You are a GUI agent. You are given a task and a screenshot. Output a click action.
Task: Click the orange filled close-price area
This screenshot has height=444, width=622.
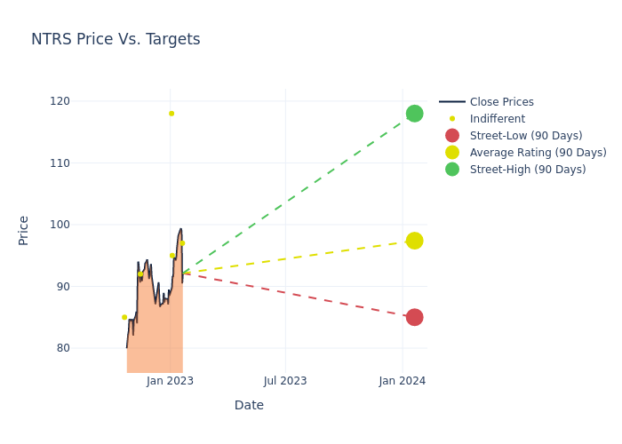click(155, 337)
